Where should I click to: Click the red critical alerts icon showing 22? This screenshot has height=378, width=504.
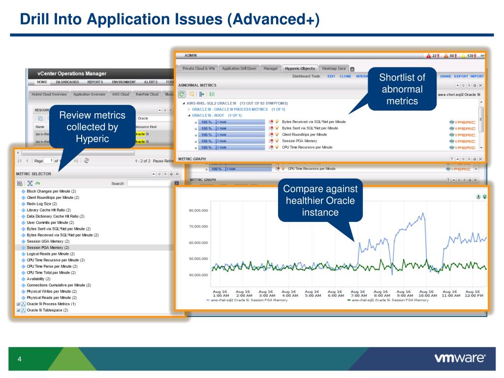(429, 56)
